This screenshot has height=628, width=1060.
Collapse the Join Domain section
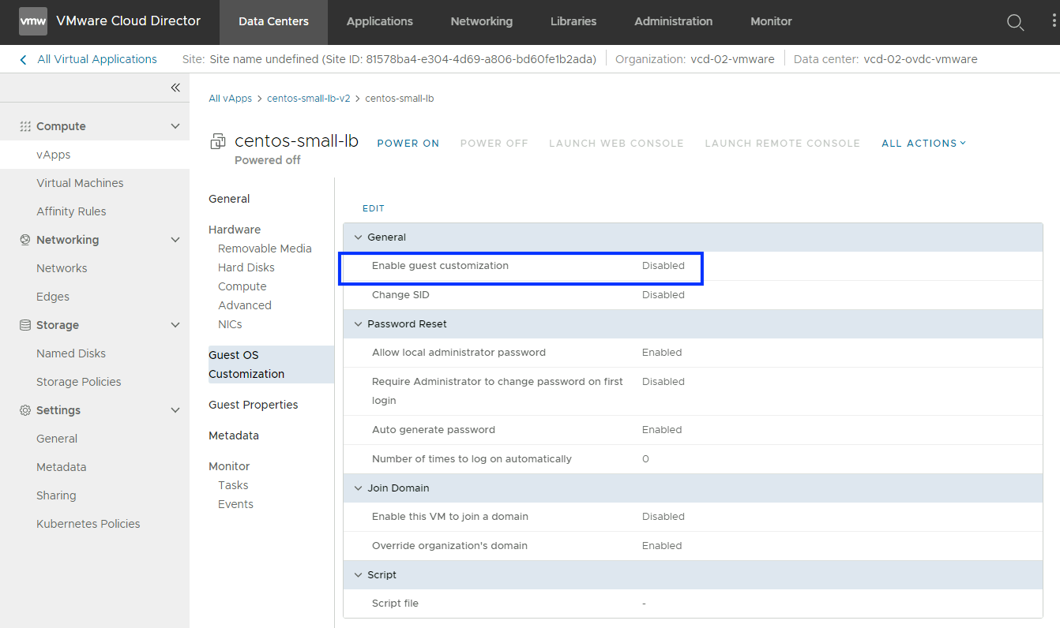(x=358, y=488)
